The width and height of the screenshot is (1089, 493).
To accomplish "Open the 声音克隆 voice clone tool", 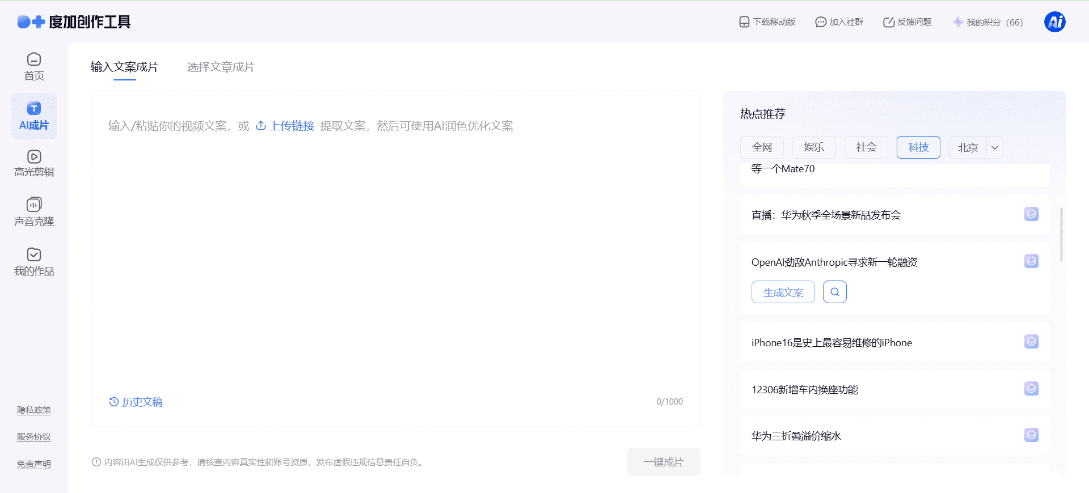I will point(34,212).
